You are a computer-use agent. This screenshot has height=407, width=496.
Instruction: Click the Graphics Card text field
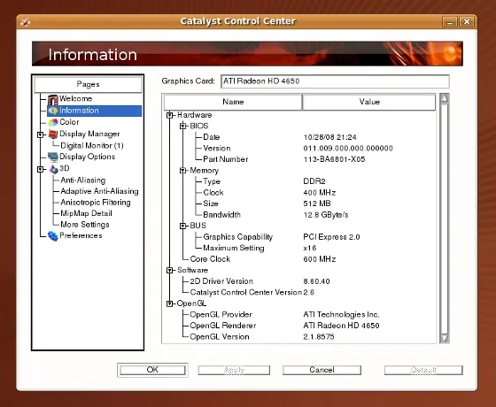pos(335,81)
